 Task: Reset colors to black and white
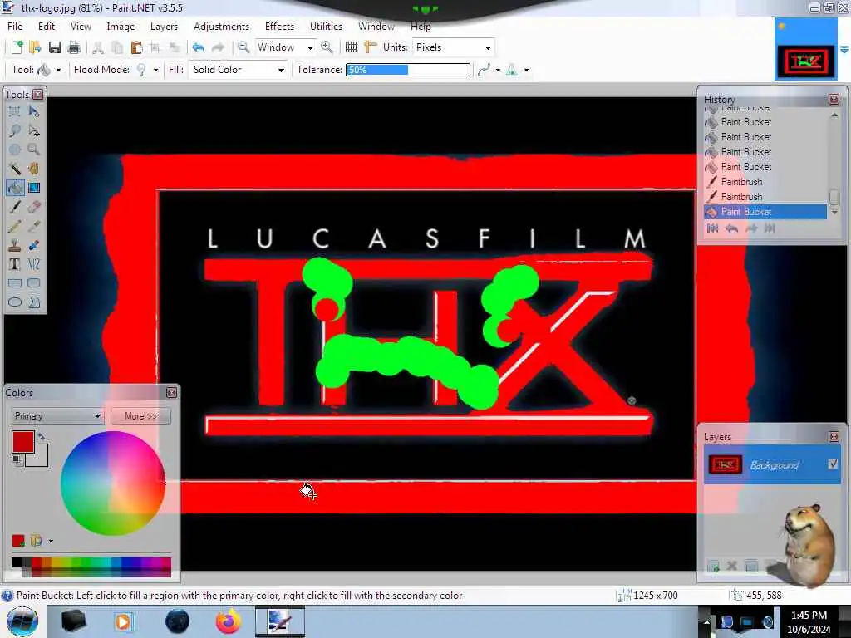tap(17, 460)
